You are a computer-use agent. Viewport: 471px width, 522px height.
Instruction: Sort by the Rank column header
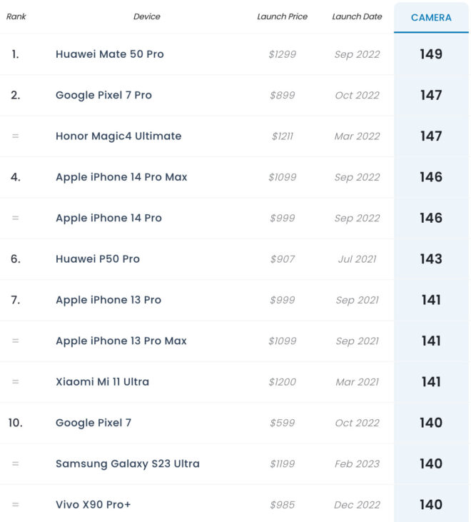click(16, 16)
